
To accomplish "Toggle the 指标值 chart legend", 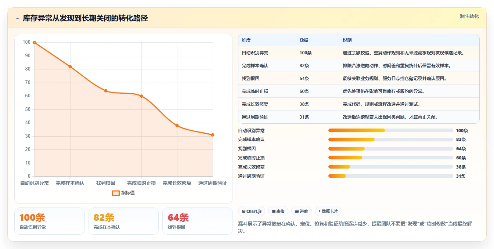I will [x=123, y=193].
